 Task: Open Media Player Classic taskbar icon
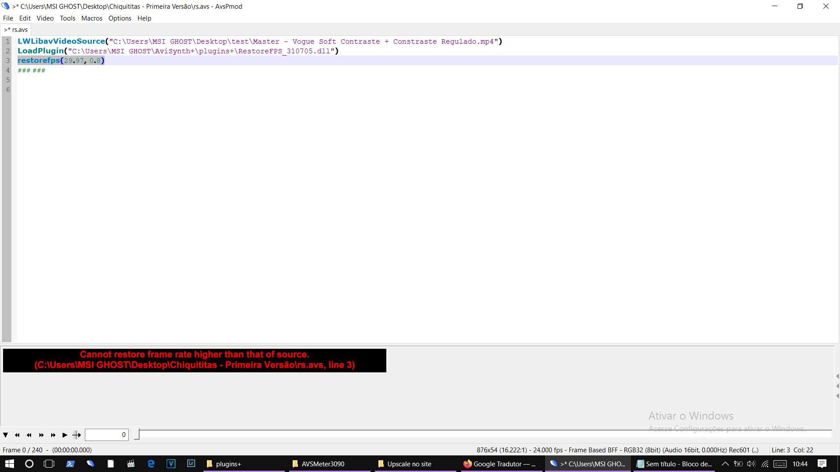130,464
